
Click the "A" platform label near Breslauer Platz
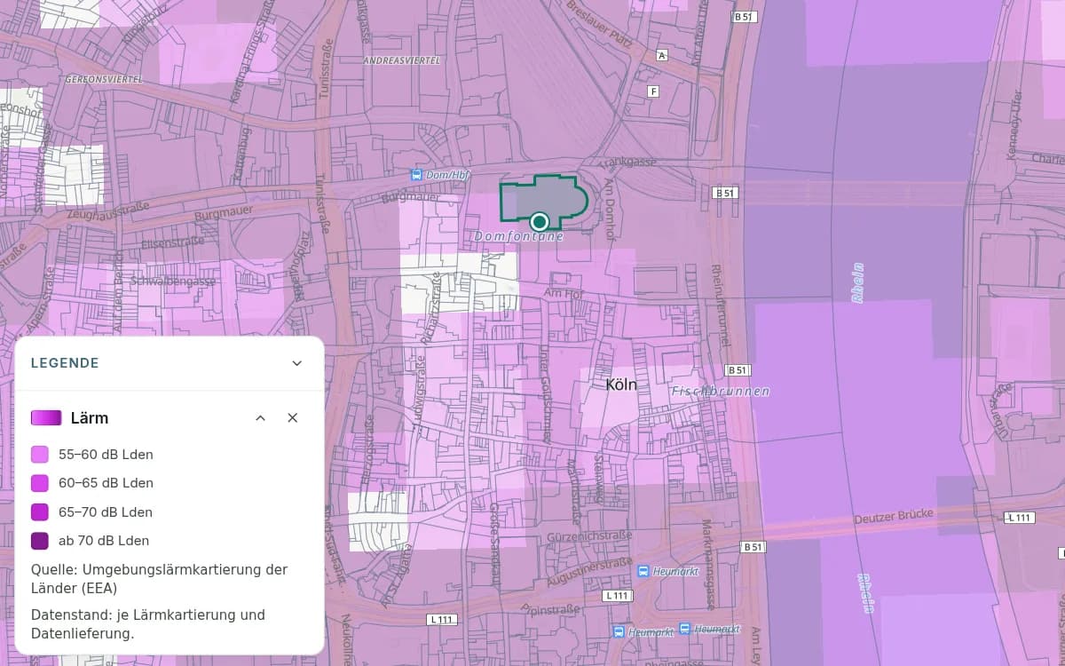(x=661, y=55)
